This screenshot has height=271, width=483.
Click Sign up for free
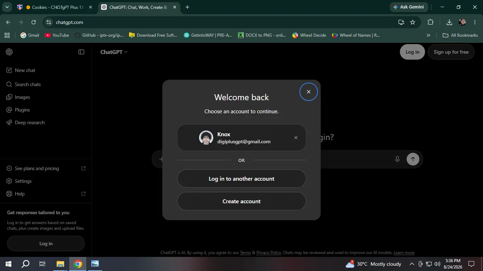(x=451, y=52)
